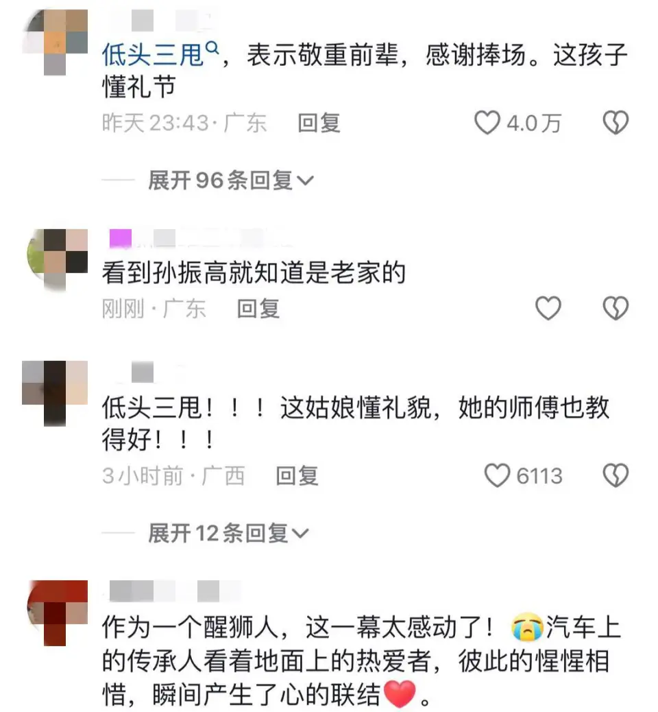Viewport: 658px width, 712px height.
Task: Like the comment with 4.0万 likes
Action: pos(487,123)
